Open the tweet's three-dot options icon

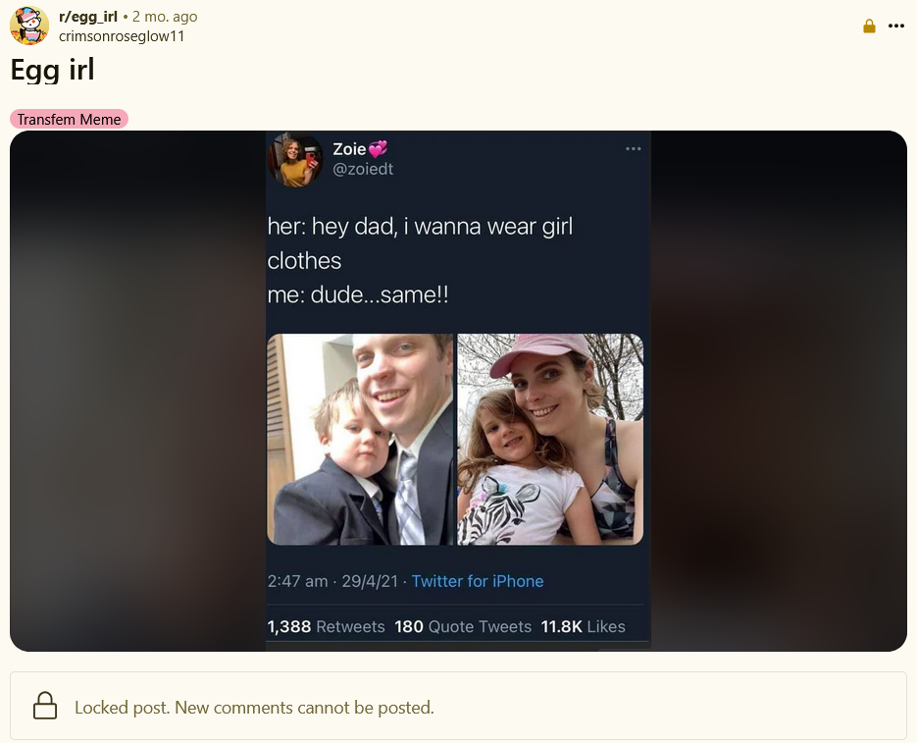pos(633,149)
